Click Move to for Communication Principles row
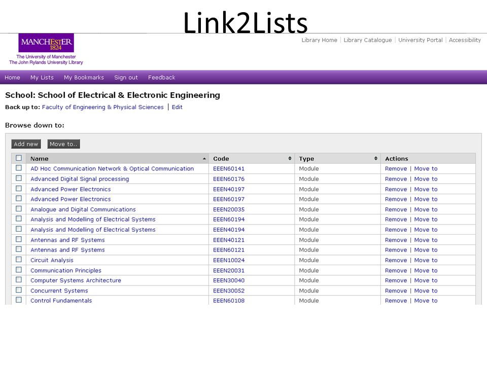The height and width of the screenshot is (365, 487). [426, 270]
